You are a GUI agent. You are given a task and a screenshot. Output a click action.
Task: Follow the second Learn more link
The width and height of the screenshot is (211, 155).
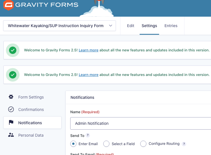coord(89,75)
